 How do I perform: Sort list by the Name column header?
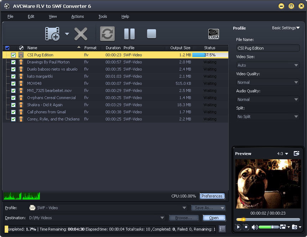[x=53, y=48]
